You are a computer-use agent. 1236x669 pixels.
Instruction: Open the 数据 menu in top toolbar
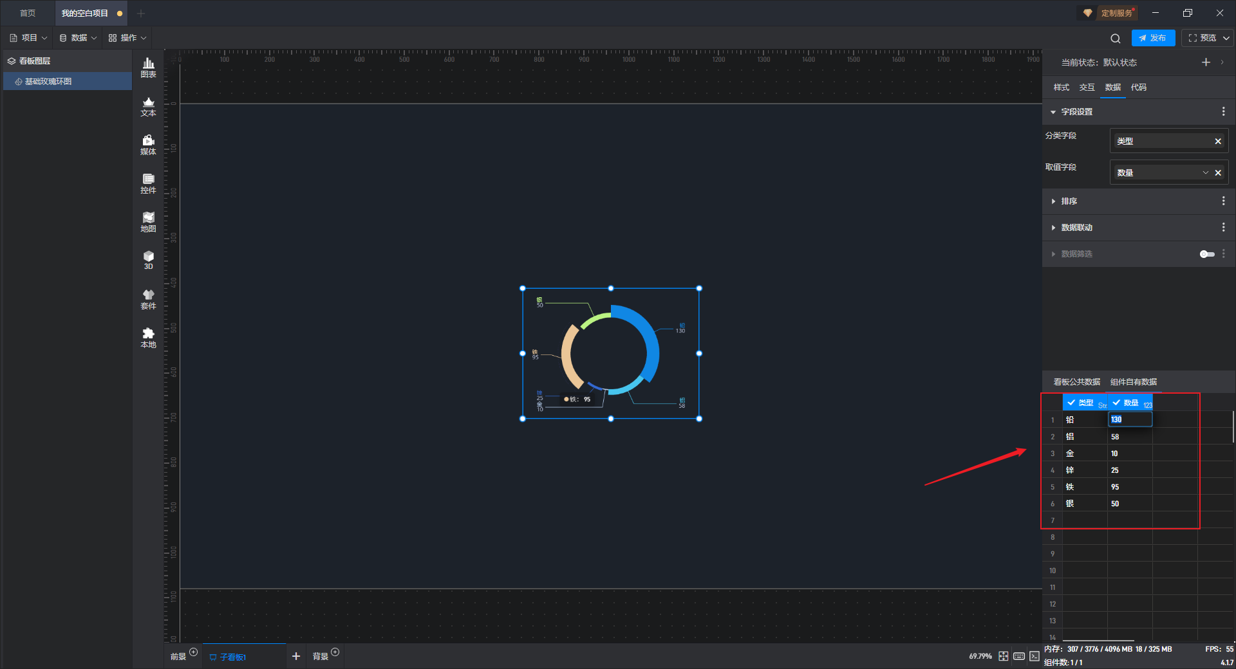click(x=78, y=38)
